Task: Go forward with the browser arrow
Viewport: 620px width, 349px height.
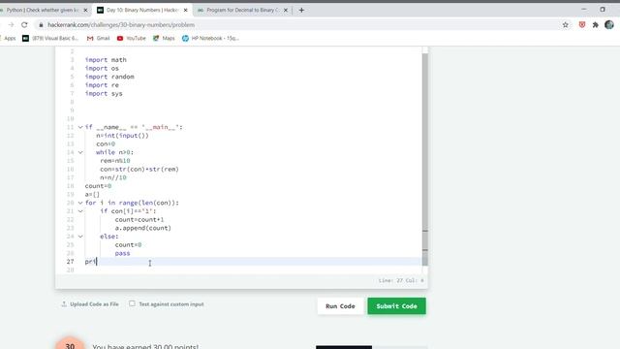Action: 11,25
